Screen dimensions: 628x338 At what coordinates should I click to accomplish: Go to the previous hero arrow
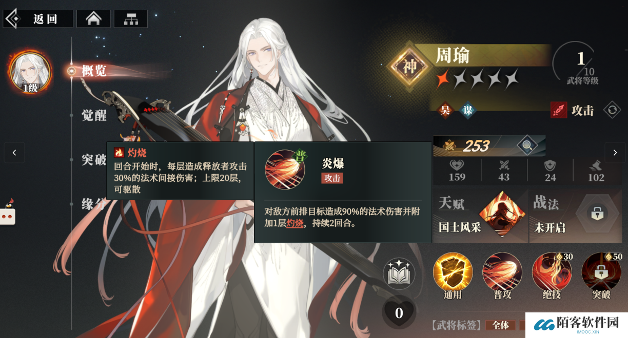coord(14,153)
